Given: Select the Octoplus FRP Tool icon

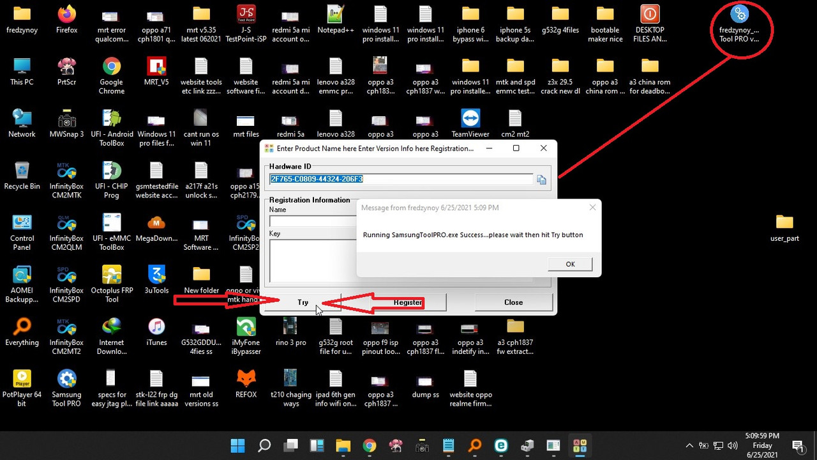Looking at the screenshot, I should tap(111, 284).
